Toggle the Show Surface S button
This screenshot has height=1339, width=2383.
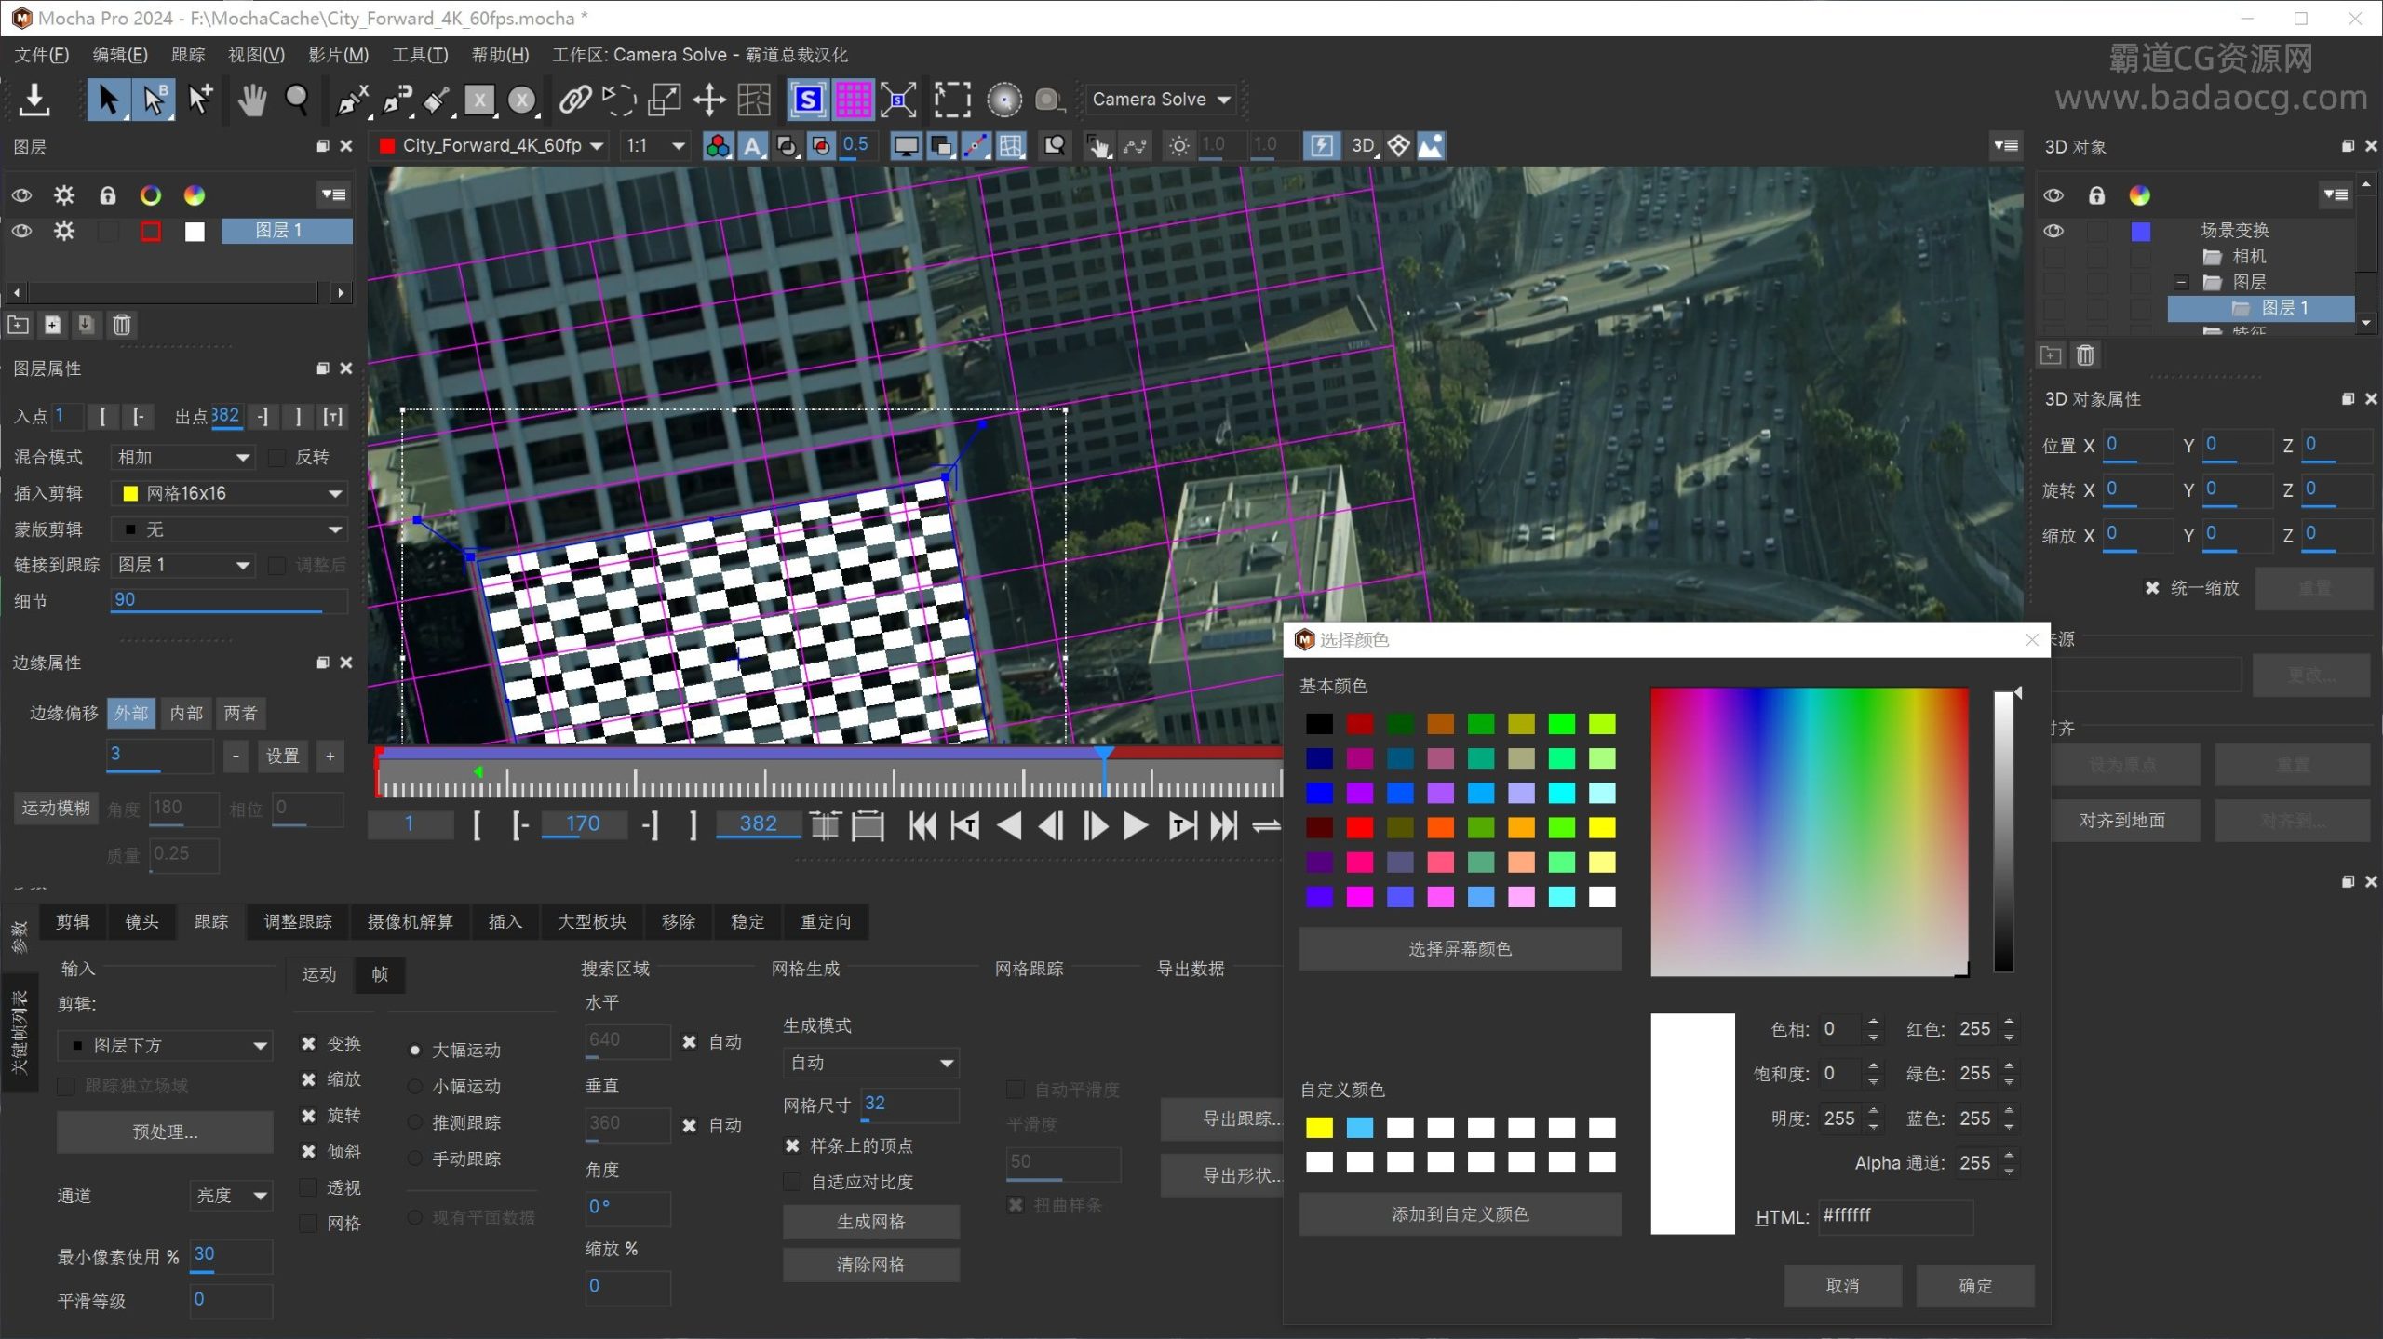[808, 99]
